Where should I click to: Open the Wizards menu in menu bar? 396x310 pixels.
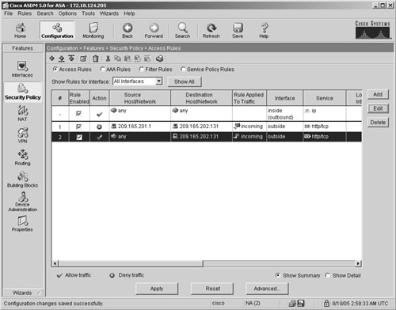click(x=109, y=13)
